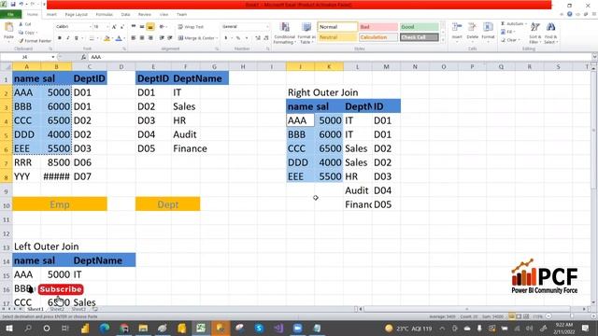598x336 pixels.
Task: Toggle Italic formatting
Action: [x=68, y=38]
